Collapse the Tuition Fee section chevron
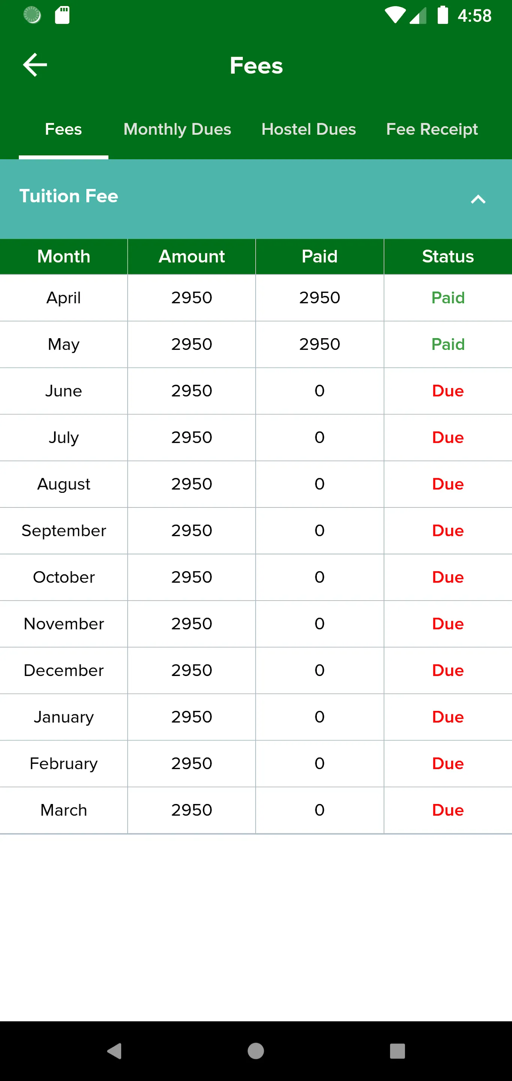512x1081 pixels. [x=478, y=199]
